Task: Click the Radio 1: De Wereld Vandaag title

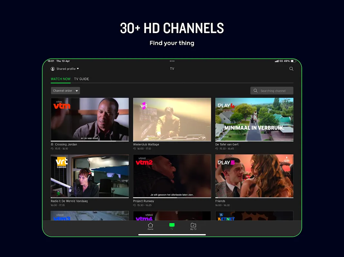Action: [x=69, y=201]
